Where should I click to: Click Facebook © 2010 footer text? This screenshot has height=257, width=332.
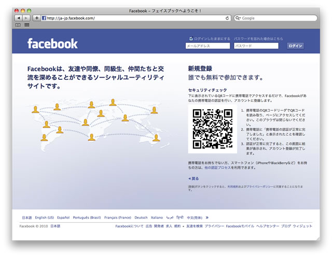pyautogui.click(x=34, y=226)
